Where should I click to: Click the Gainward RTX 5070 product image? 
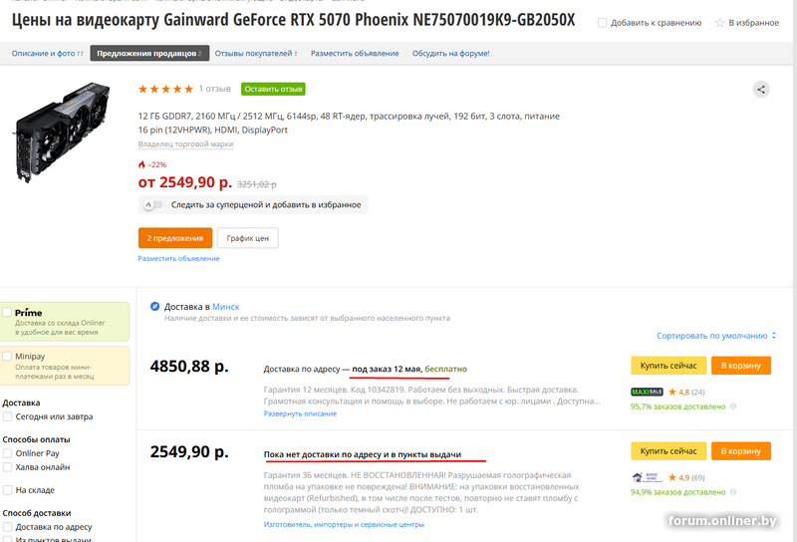coord(62,133)
